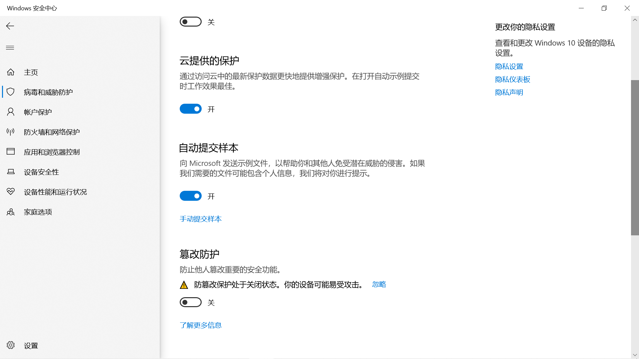The height and width of the screenshot is (359, 639).
Task: Turn on the topmost off toggle
Action: 191,22
